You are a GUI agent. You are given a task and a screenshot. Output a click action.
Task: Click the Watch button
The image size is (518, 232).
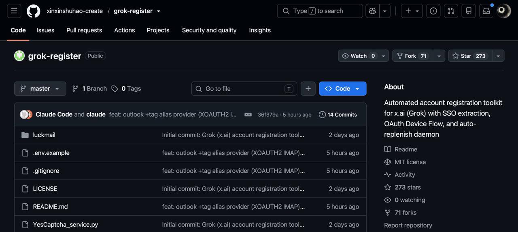pyautogui.click(x=358, y=56)
